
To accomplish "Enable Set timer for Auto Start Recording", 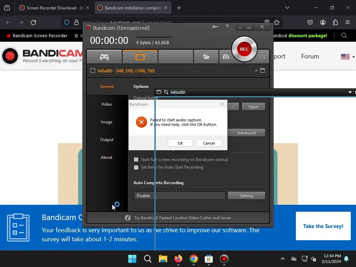I will click(136, 167).
